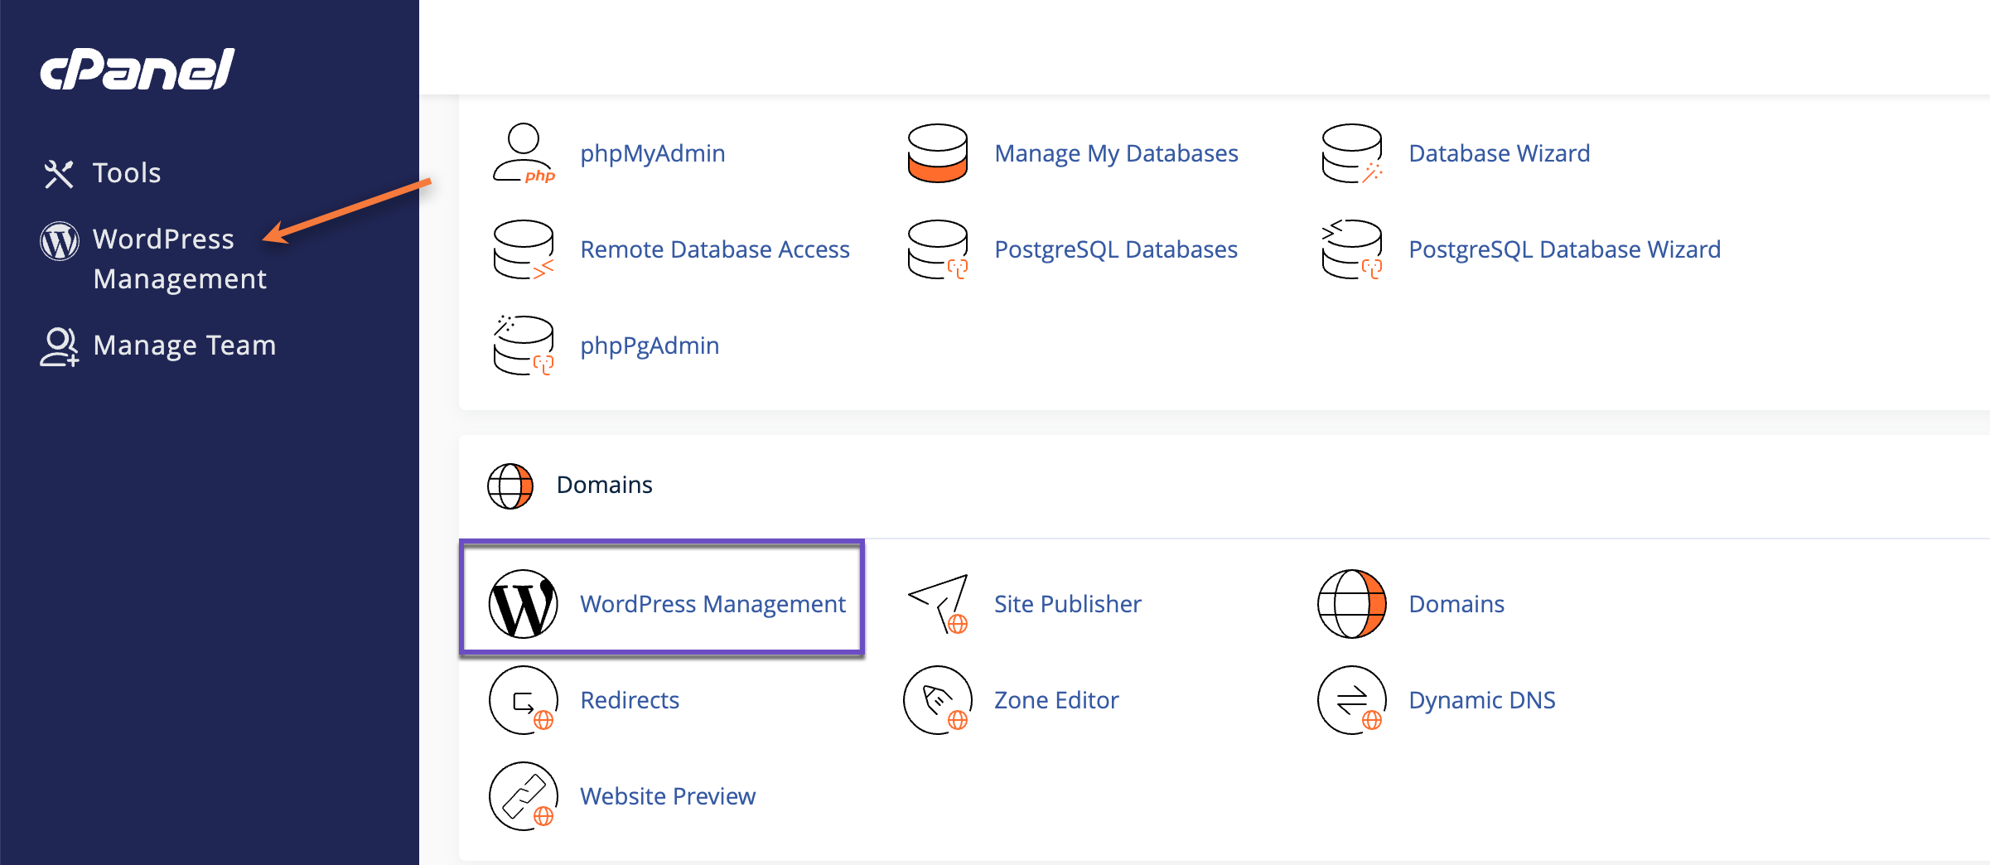Click the Dynamic DNS icon

coord(1351,700)
